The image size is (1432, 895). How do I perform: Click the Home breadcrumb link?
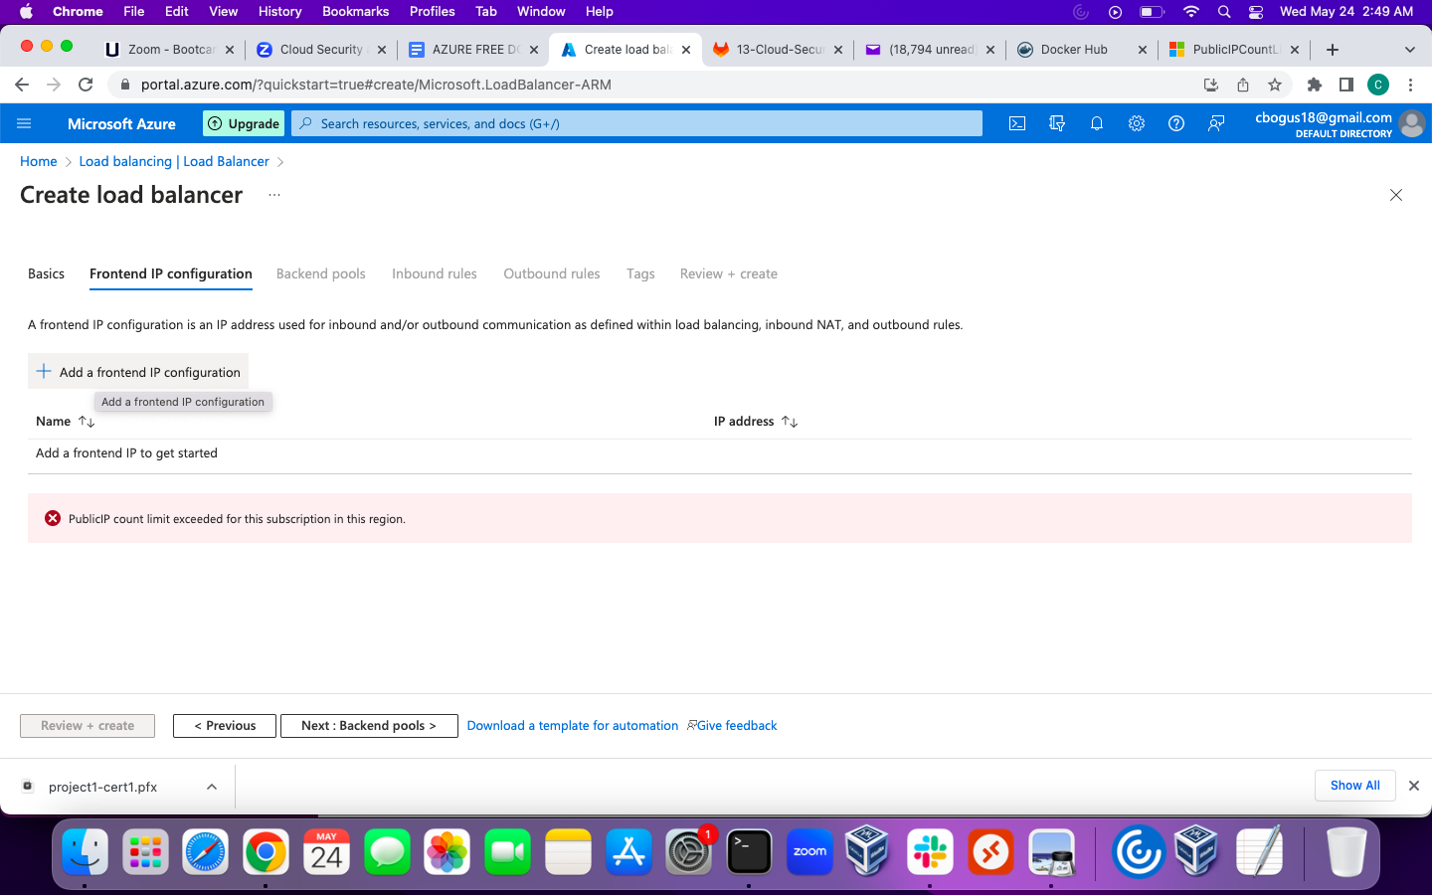click(x=39, y=161)
